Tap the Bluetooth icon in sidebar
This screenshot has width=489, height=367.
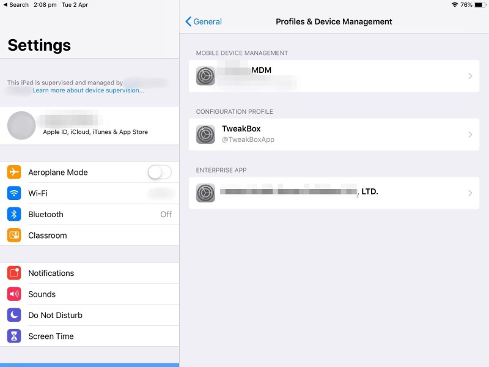pyautogui.click(x=14, y=215)
